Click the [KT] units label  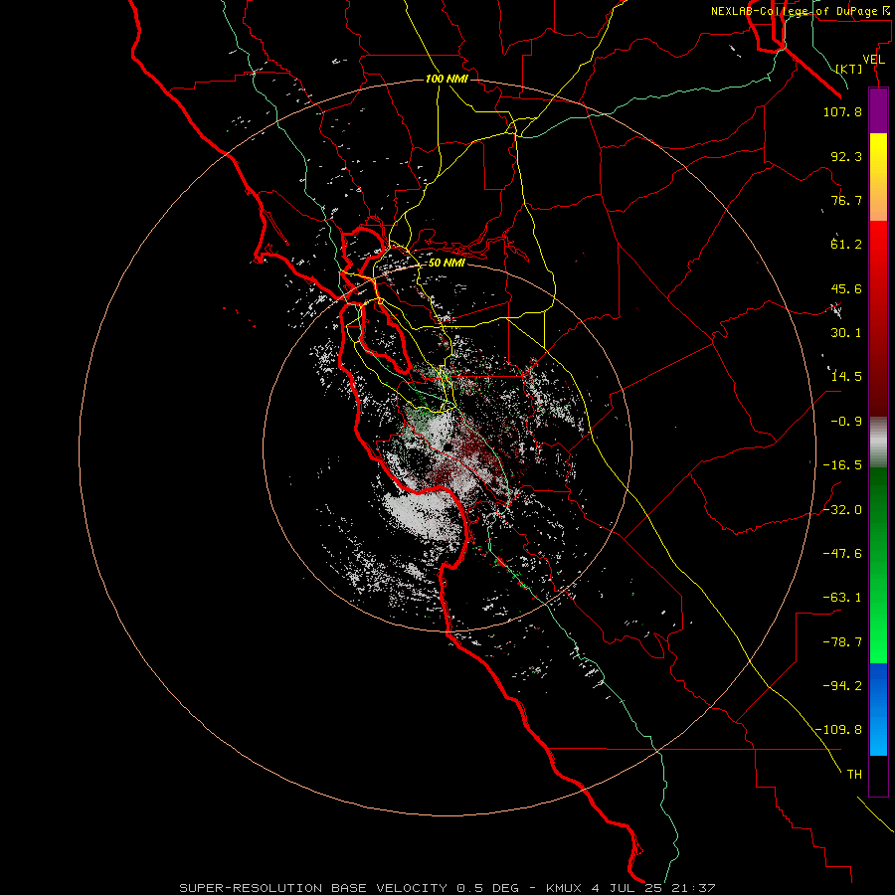tap(848, 69)
